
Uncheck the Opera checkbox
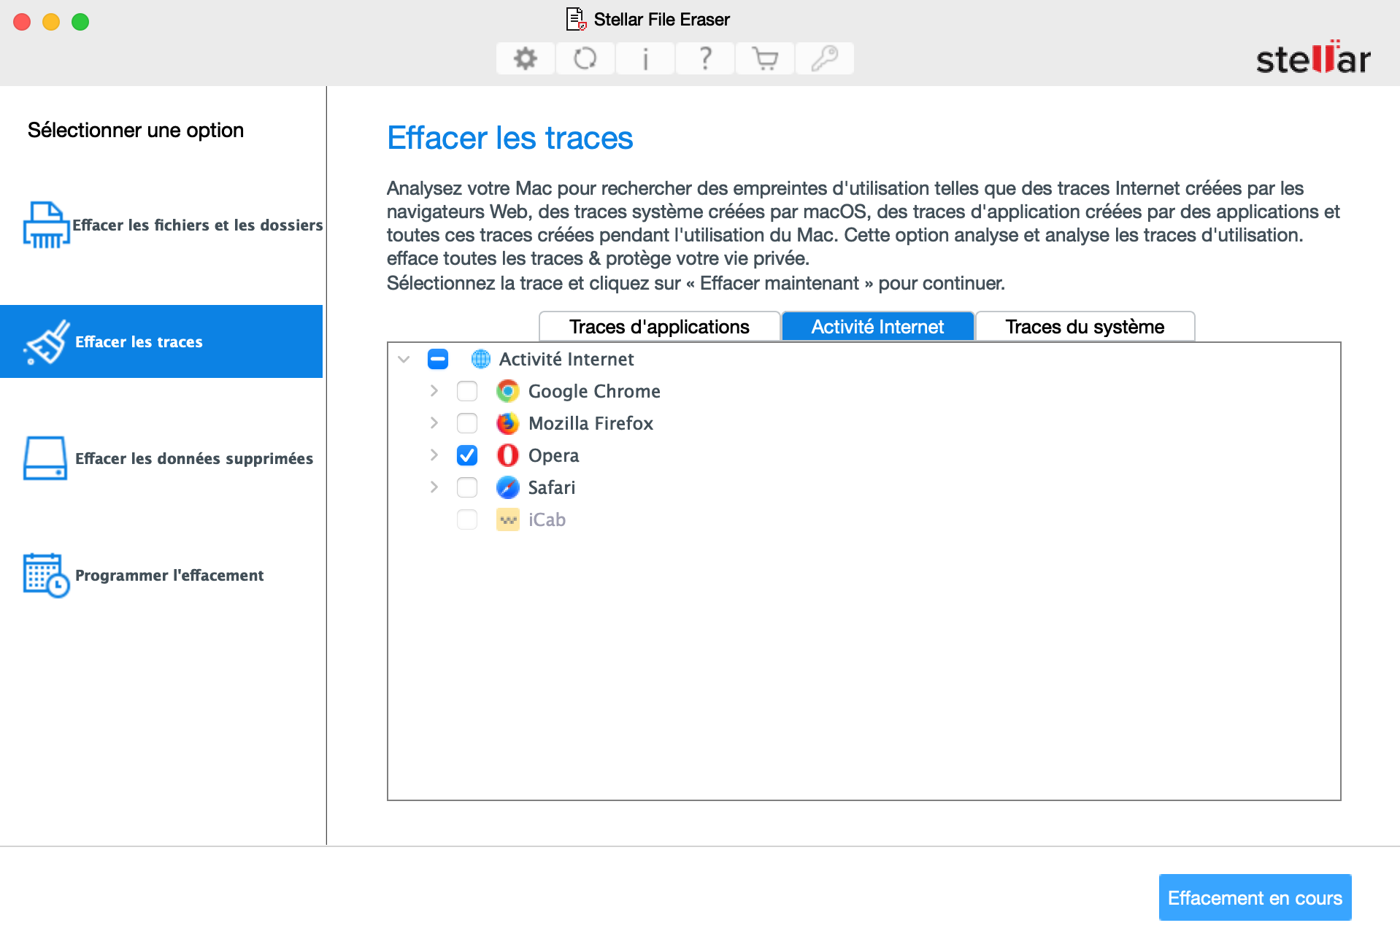click(x=467, y=455)
